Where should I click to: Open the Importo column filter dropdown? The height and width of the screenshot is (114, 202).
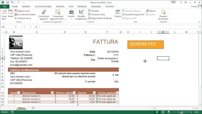pyautogui.click(x=94, y=93)
